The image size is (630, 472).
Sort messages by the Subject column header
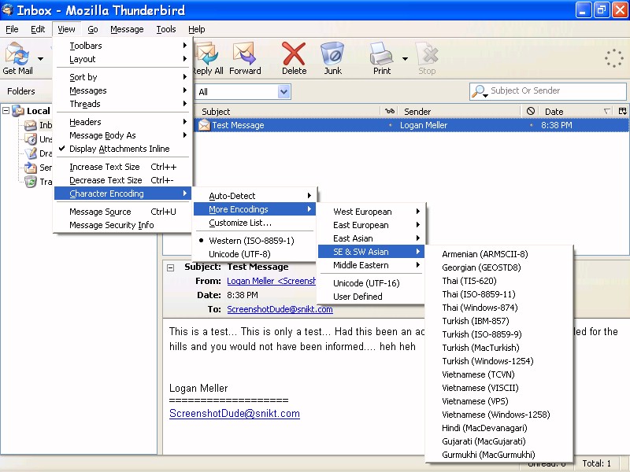[x=287, y=111]
